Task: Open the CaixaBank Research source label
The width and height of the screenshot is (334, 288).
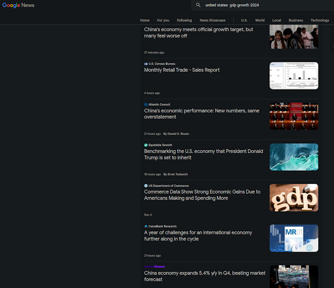Action: pyautogui.click(x=162, y=227)
